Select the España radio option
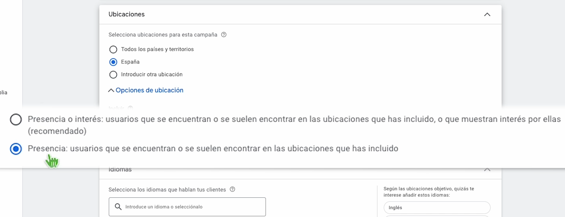Image resolution: width=565 pixels, height=217 pixels. coord(113,62)
